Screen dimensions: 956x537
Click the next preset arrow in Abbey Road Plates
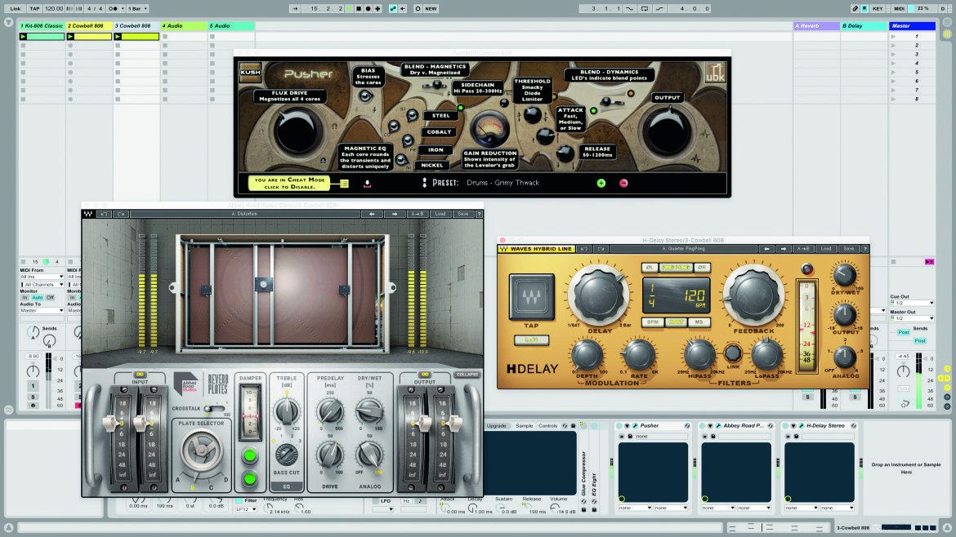[x=395, y=215]
